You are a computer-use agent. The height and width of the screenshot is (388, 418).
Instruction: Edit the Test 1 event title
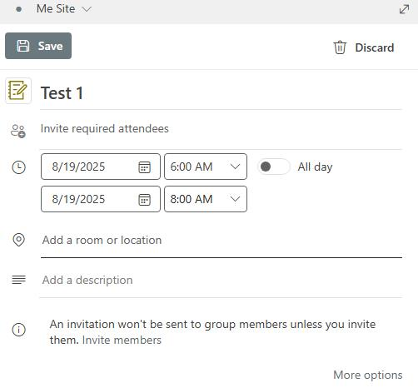221,93
